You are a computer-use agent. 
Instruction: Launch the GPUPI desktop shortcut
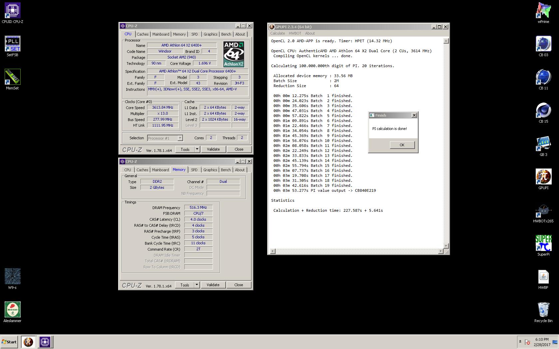[543, 179]
